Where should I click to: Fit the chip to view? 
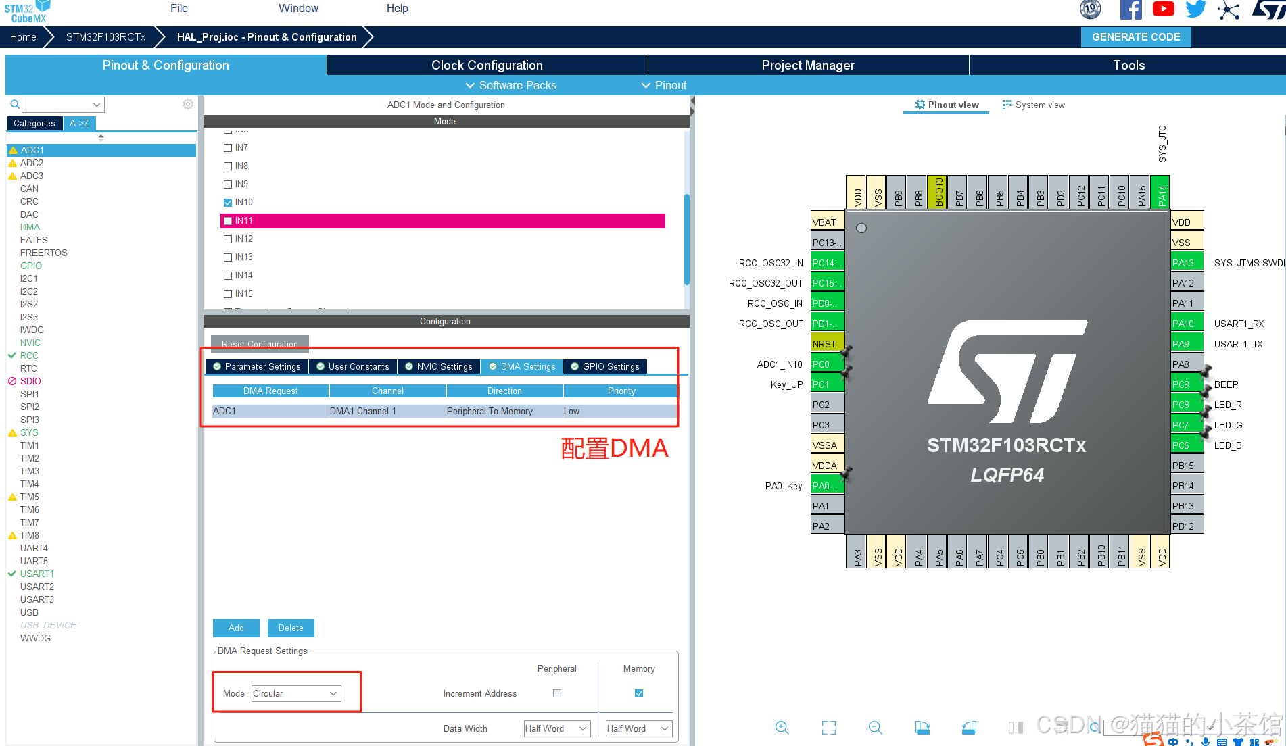click(829, 728)
